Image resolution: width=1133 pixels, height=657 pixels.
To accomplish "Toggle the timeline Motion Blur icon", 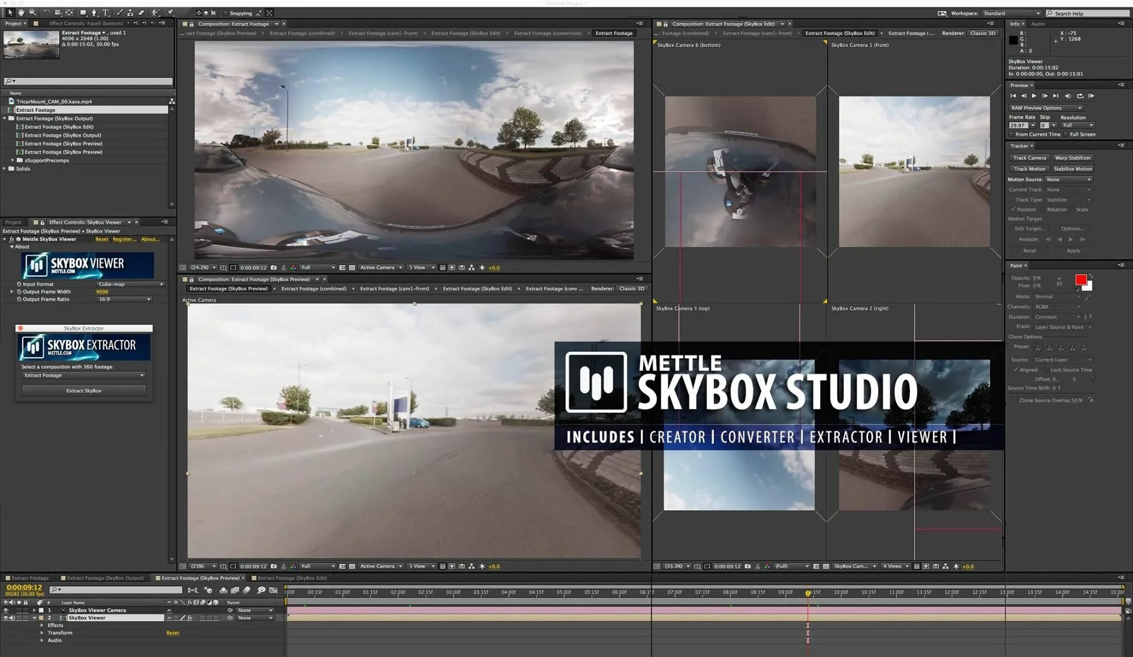I will click(x=247, y=590).
